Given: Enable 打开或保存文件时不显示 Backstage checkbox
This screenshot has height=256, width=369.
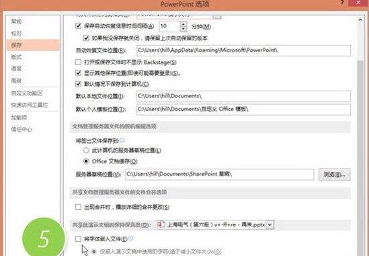Looking at the screenshot, I should pyautogui.click(x=78, y=62).
